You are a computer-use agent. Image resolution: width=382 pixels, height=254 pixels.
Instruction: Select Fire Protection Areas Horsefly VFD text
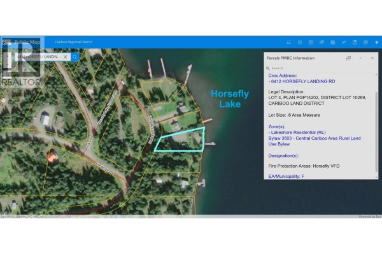[304, 166]
